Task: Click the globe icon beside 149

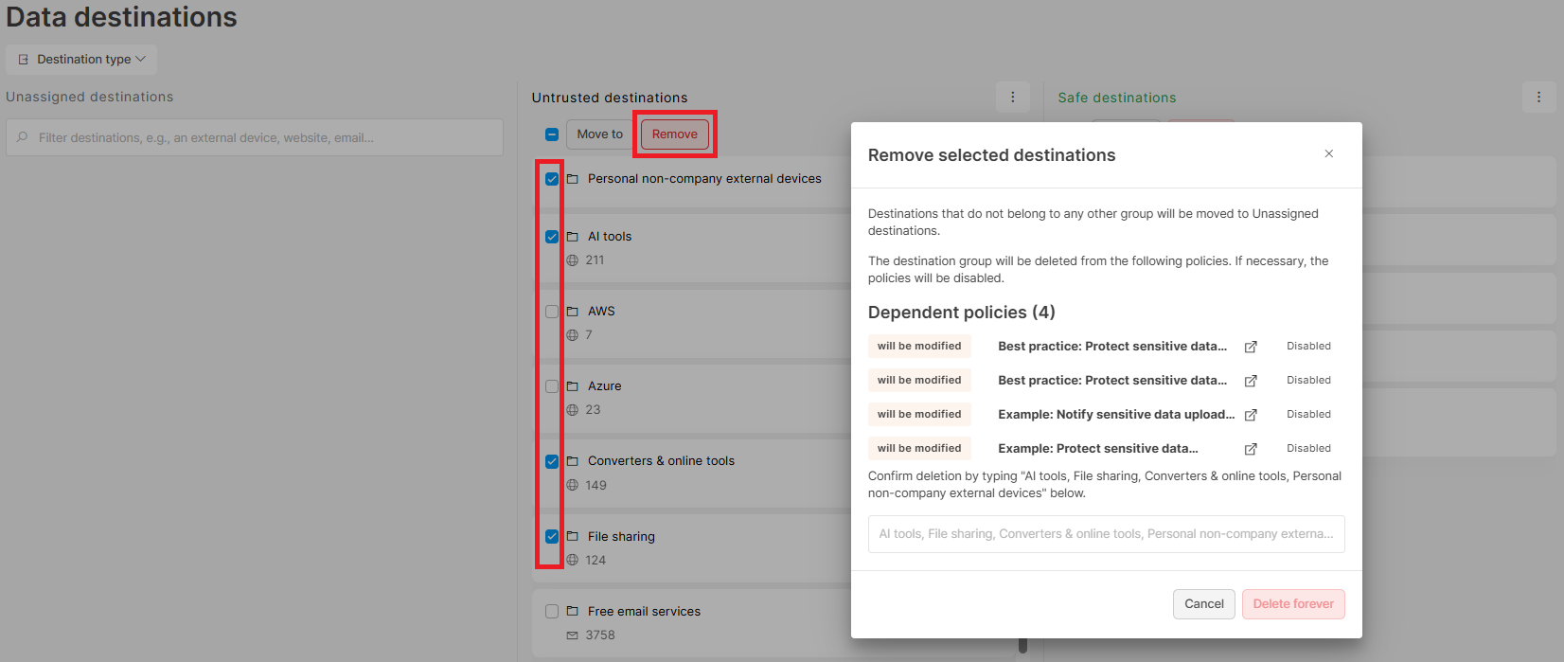Action: tap(573, 485)
